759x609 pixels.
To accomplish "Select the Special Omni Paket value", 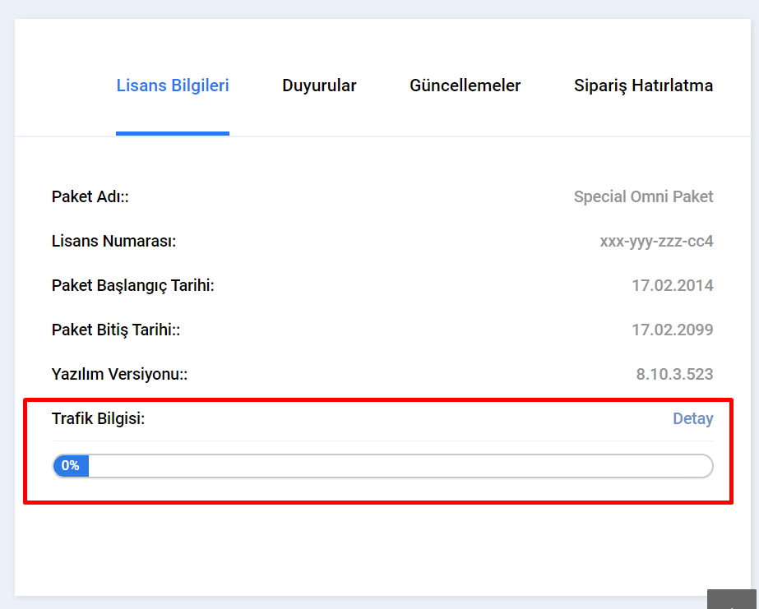I will point(643,197).
